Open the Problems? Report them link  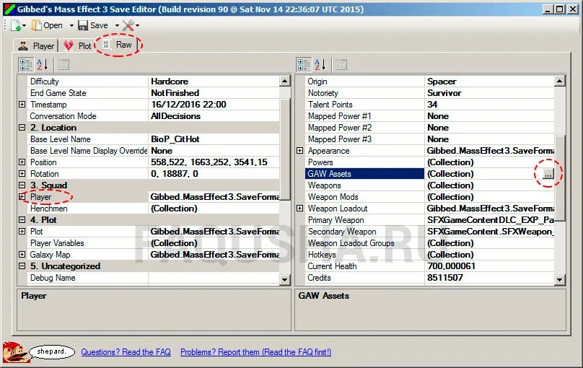(x=256, y=352)
